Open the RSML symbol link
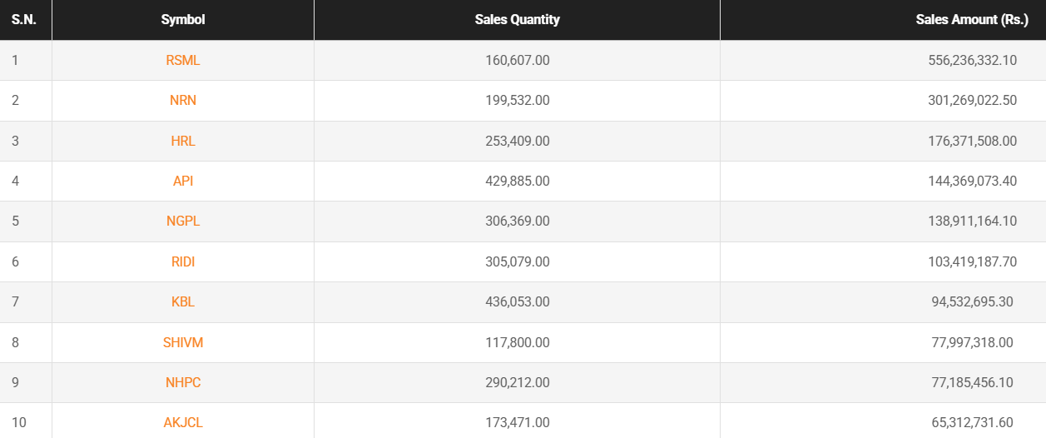 183,60
